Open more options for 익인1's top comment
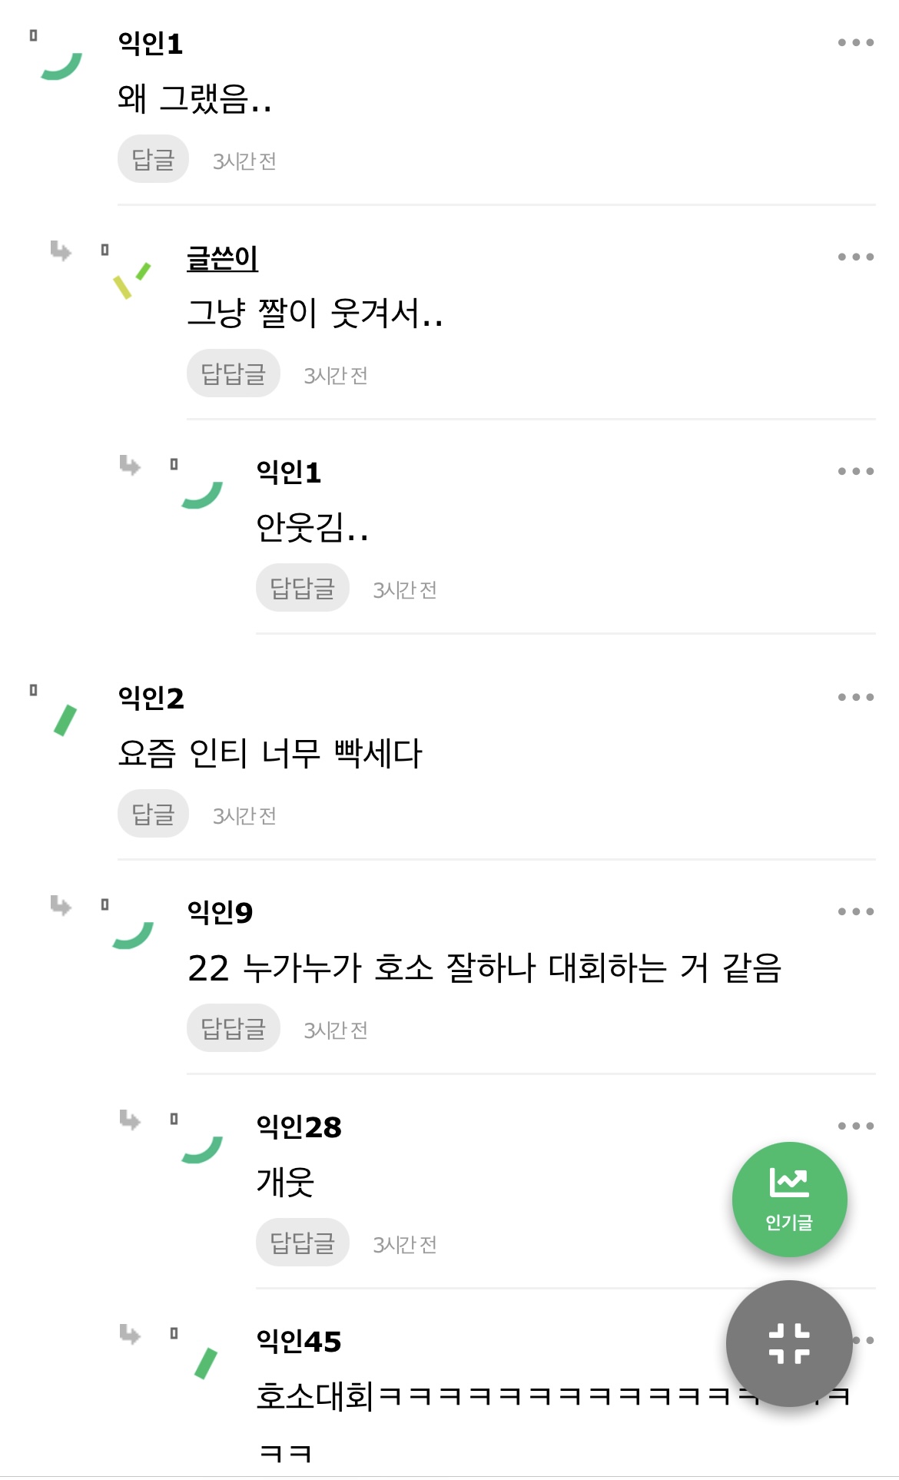 coord(855,43)
